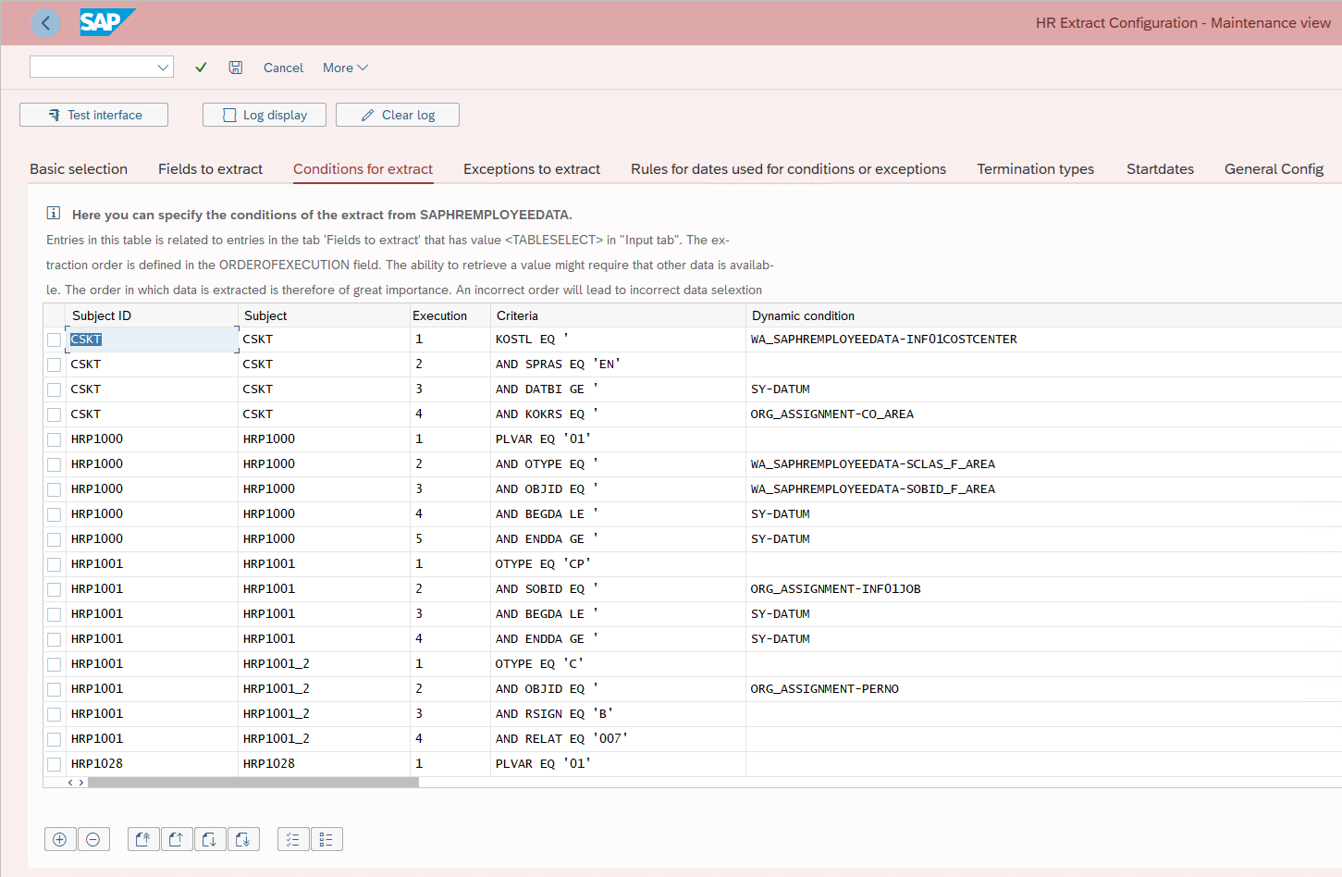Screen dimensions: 1342x877
Task: Click WA_SAPHREMPLOYEEDATA-INF01COSTCENTER condition cell
Action: (x=1043, y=340)
